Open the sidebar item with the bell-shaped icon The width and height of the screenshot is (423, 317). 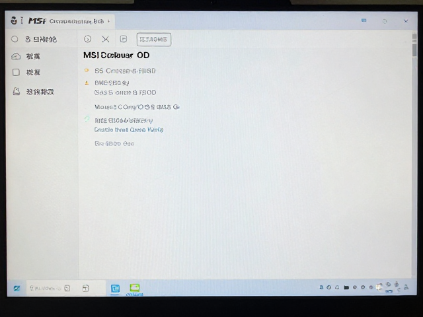click(34, 92)
